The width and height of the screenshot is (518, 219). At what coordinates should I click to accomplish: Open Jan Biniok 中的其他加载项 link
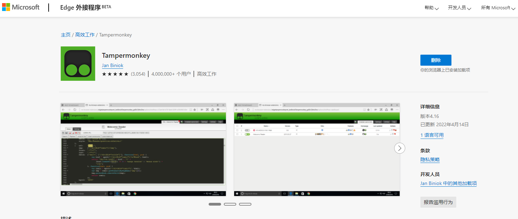(448, 183)
